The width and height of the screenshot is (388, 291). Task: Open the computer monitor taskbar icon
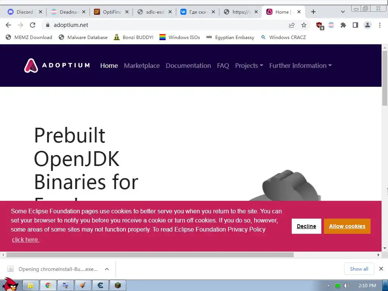click(66, 286)
